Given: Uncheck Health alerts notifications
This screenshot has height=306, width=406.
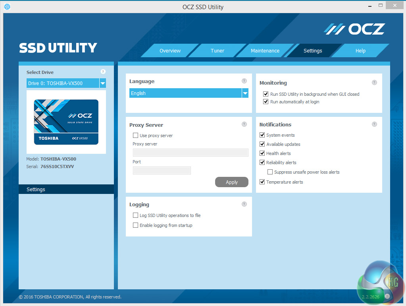Looking at the screenshot, I should (x=262, y=153).
